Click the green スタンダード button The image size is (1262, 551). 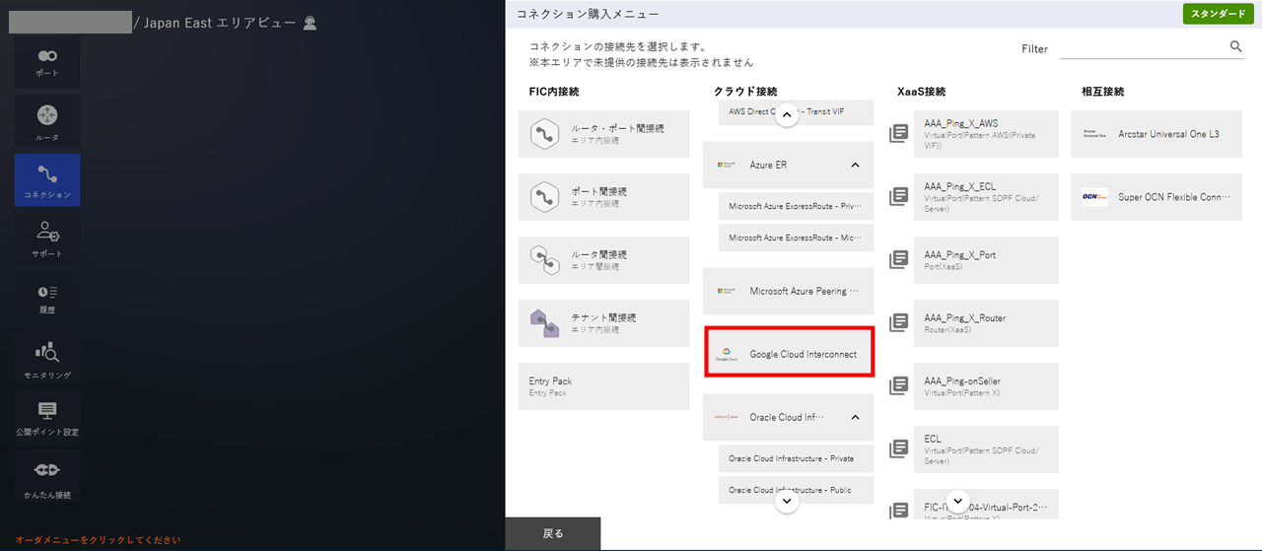(1218, 14)
